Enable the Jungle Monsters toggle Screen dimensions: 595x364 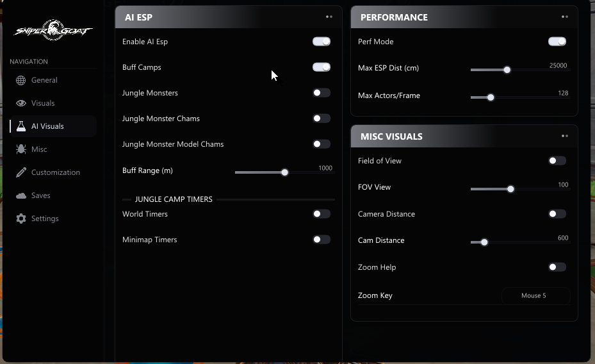[322, 93]
